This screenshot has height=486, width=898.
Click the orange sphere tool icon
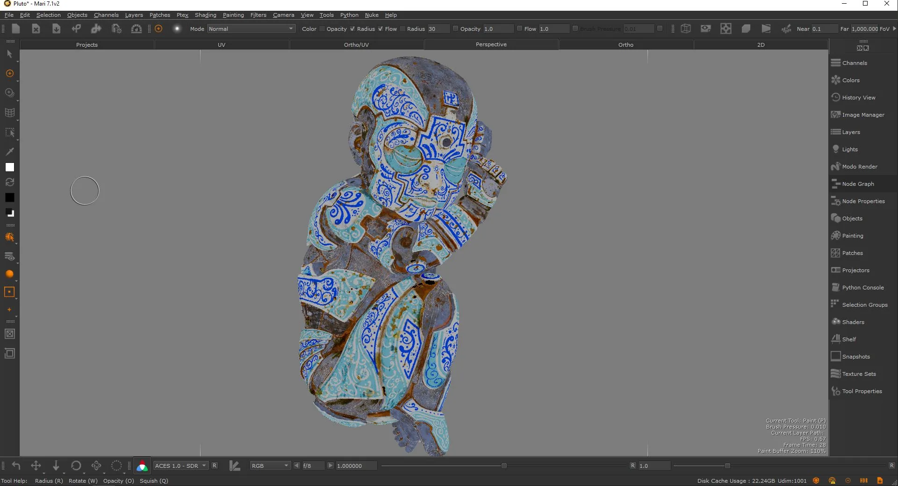[x=9, y=274]
